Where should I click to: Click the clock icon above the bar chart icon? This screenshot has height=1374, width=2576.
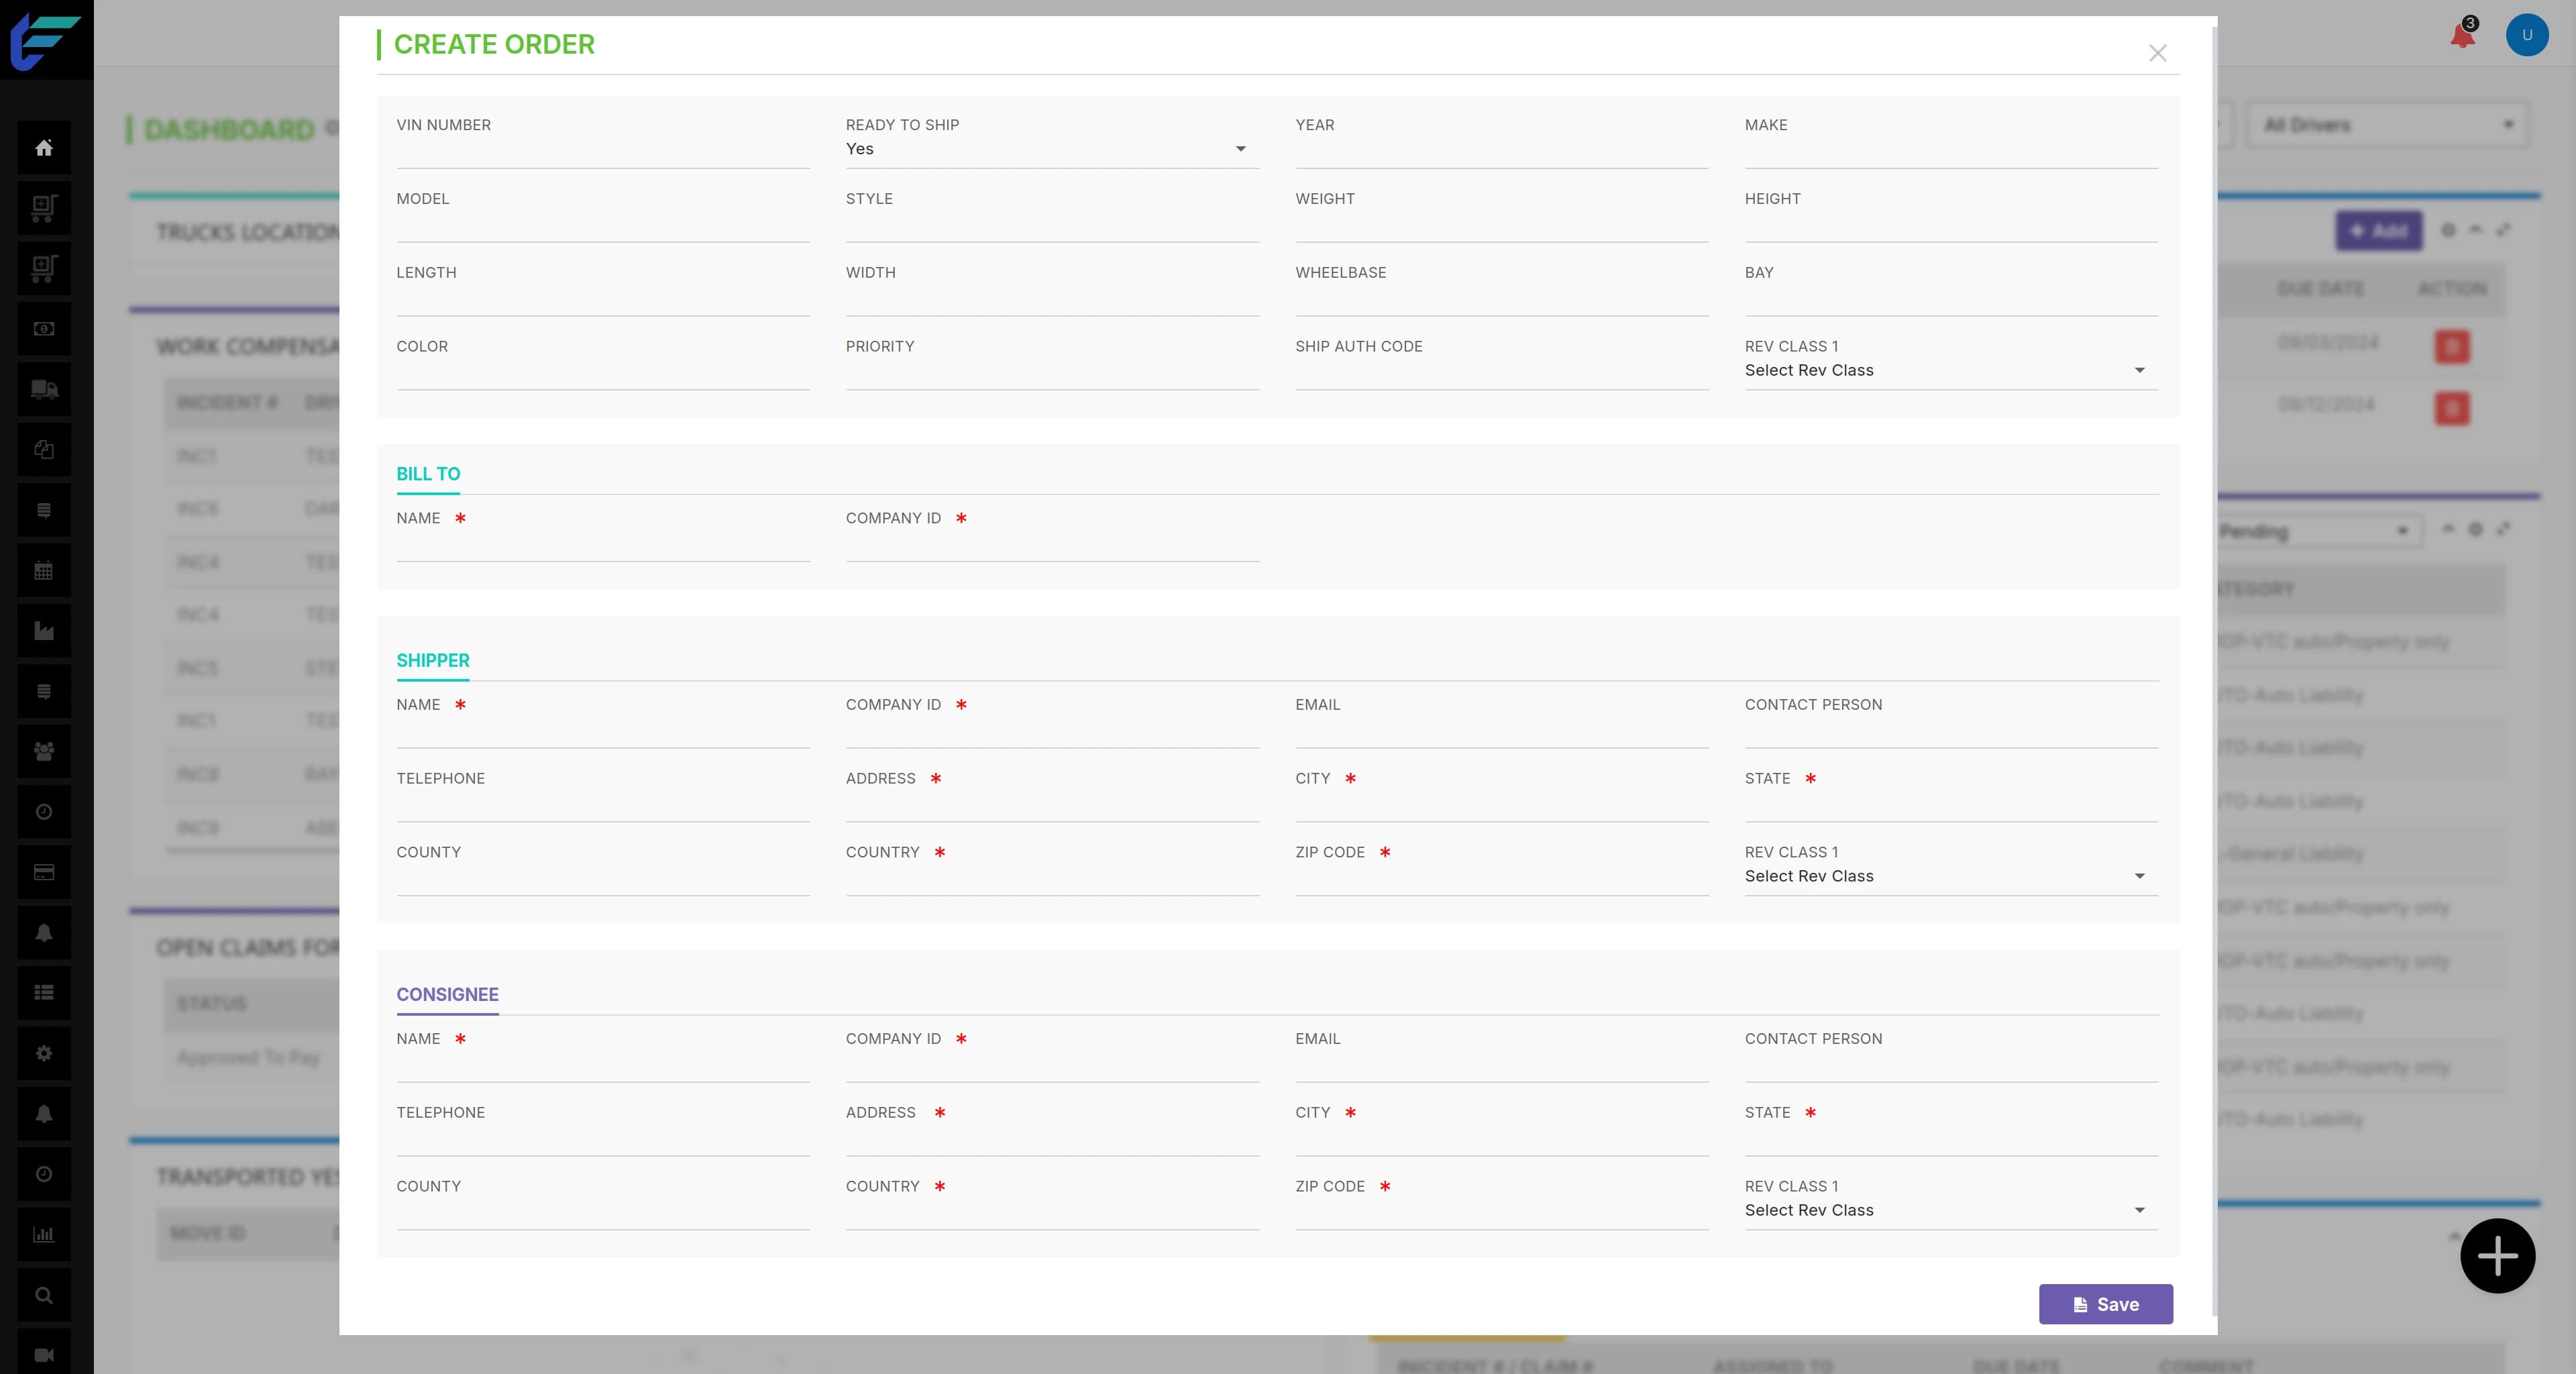[x=44, y=1174]
